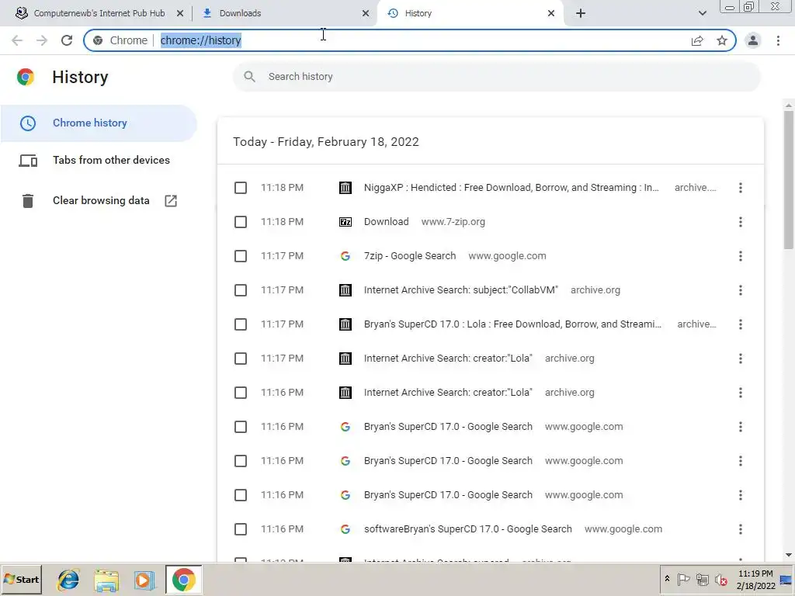
Task: Open a new tab with the plus button
Action: coord(581,13)
